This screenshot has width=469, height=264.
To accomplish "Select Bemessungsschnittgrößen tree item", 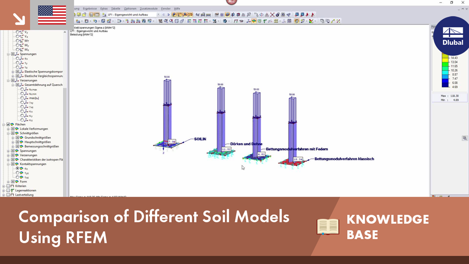I will point(42,146).
